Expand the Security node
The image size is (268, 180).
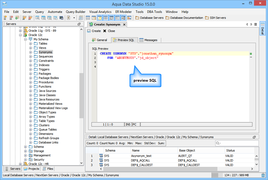point(26,160)
